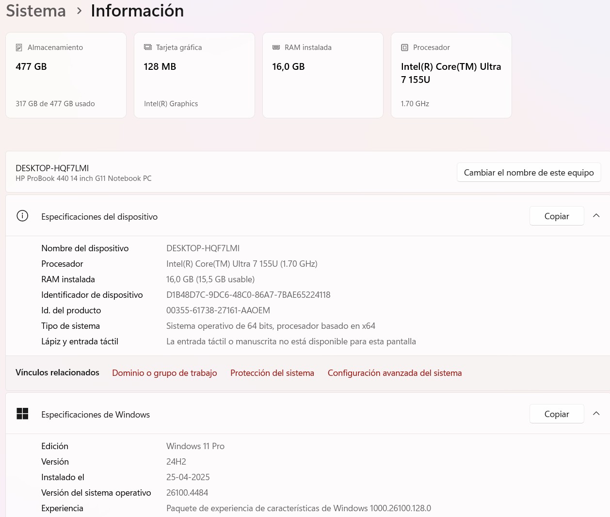The image size is (610, 517).
Task: Open the RAM instalada 16,0 GB card
Action: point(323,75)
